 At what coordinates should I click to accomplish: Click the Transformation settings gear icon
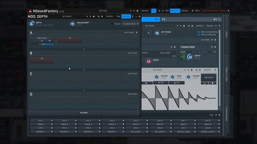click(138, 24)
